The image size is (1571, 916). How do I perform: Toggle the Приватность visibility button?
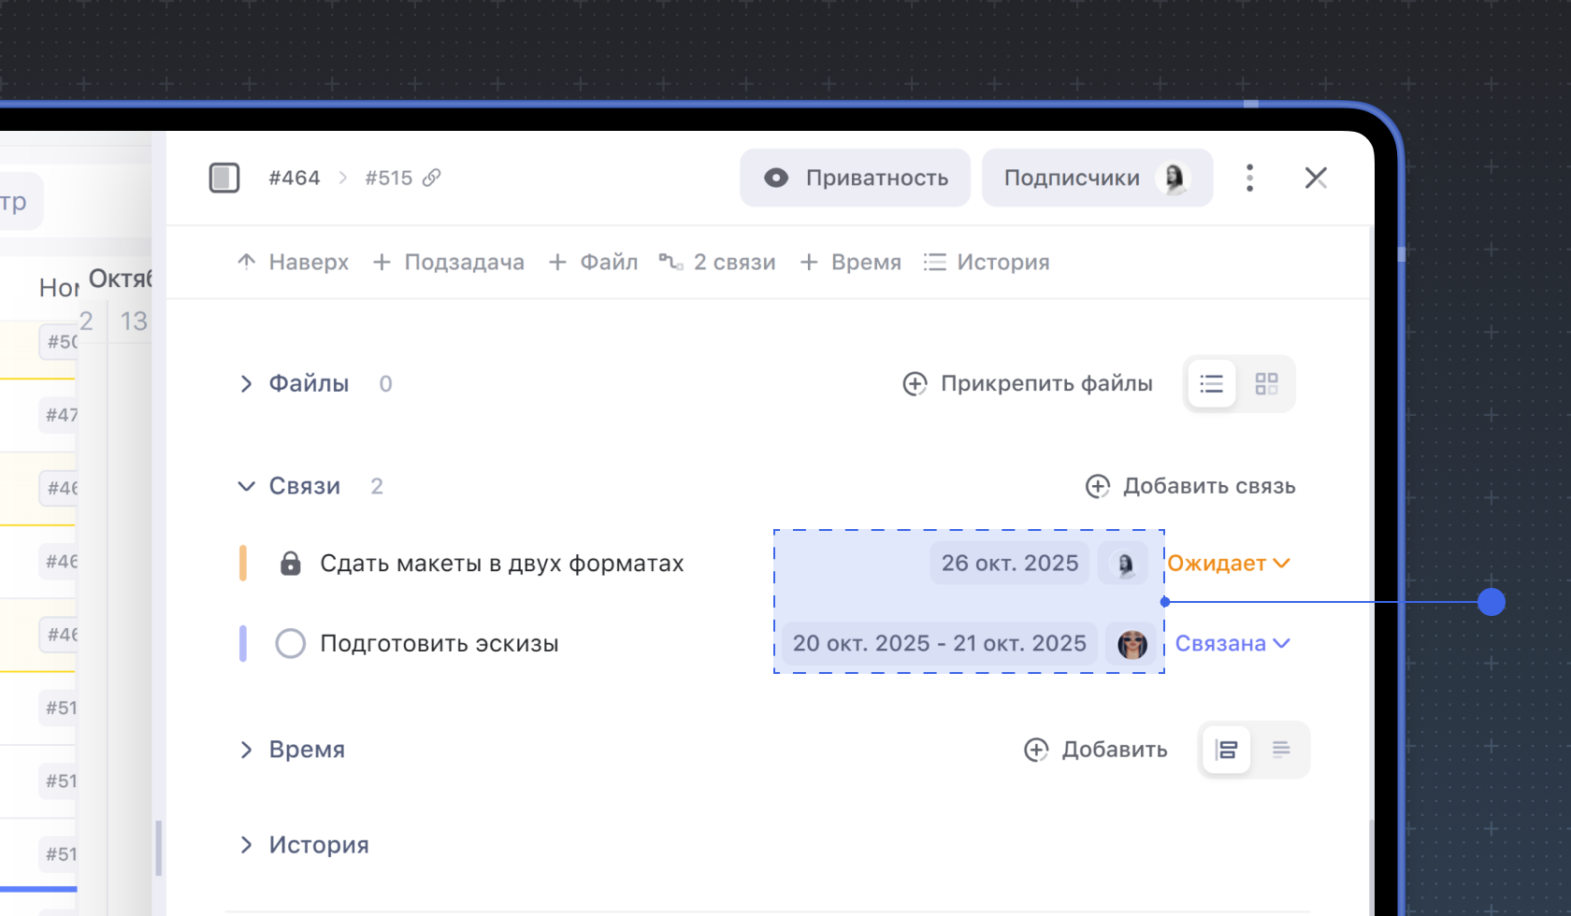(855, 178)
